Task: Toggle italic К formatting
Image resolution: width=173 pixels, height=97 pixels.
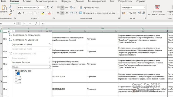Action: [x=24, y=13]
